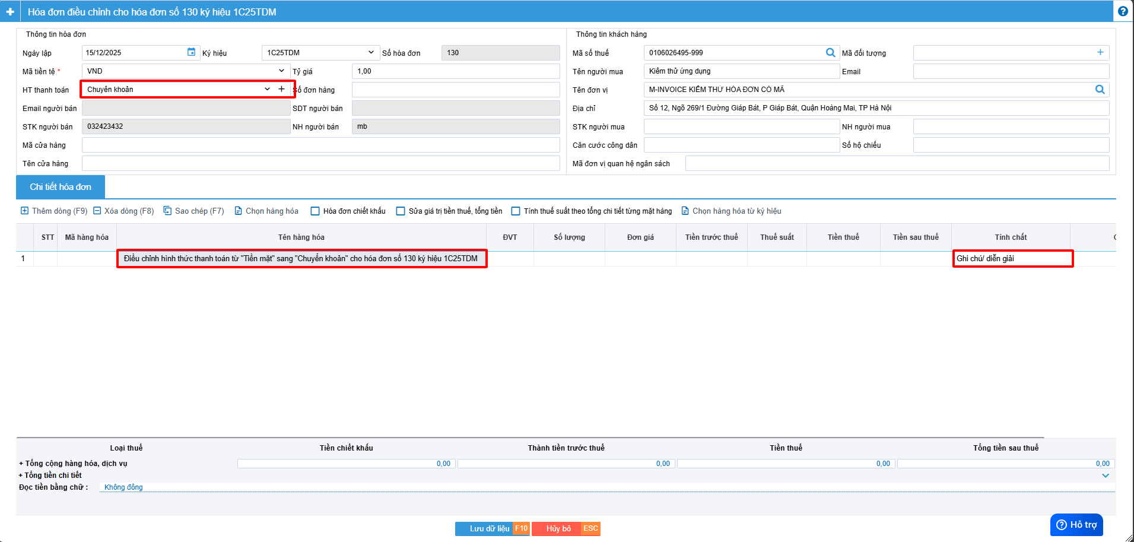Image resolution: width=1134 pixels, height=542 pixels.
Task: Open the HT thanh toán dropdown
Action: tap(267, 89)
